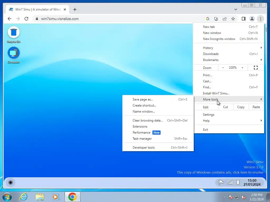Click the simulator network signal icon
The width and height of the screenshot is (270, 202).
[x=230, y=183]
